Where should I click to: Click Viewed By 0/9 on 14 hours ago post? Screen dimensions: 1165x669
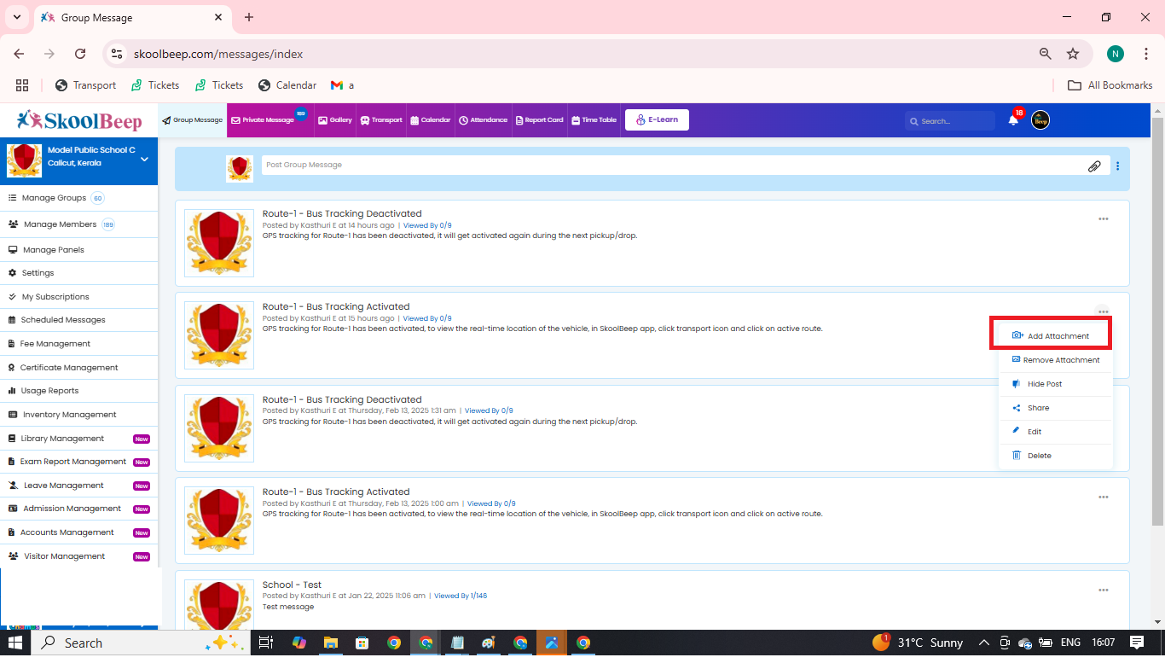pyautogui.click(x=427, y=225)
